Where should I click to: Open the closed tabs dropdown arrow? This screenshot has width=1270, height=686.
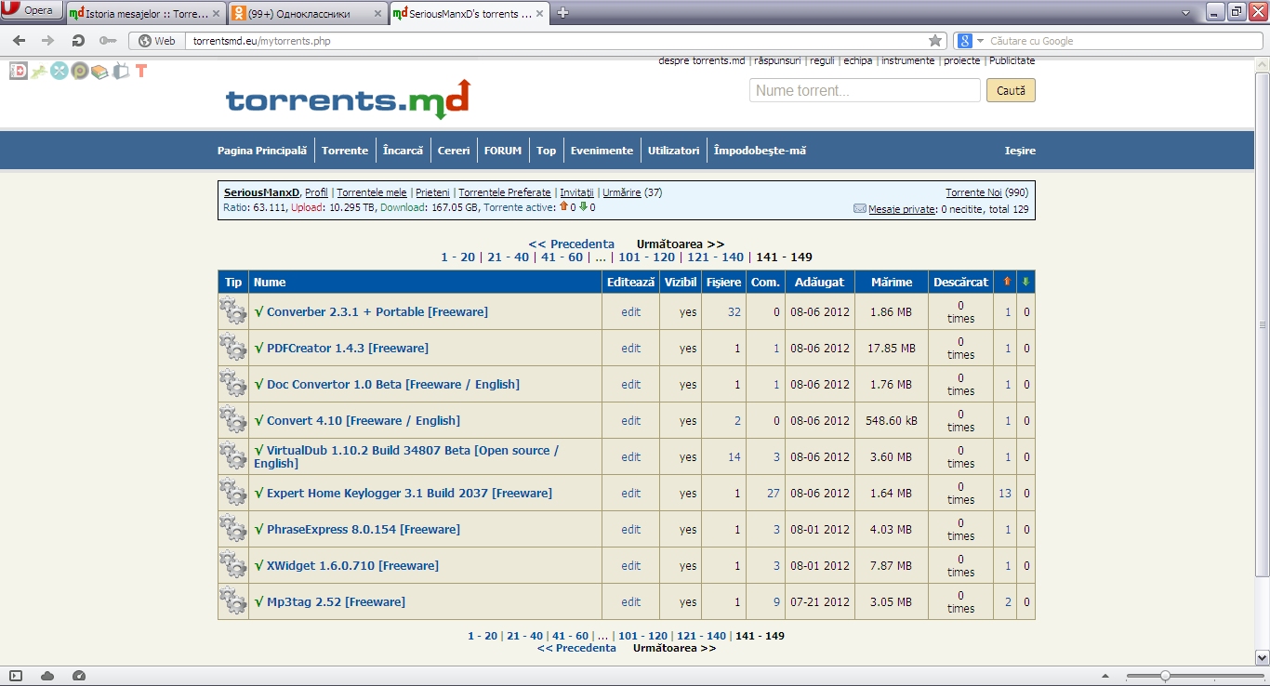(1185, 13)
